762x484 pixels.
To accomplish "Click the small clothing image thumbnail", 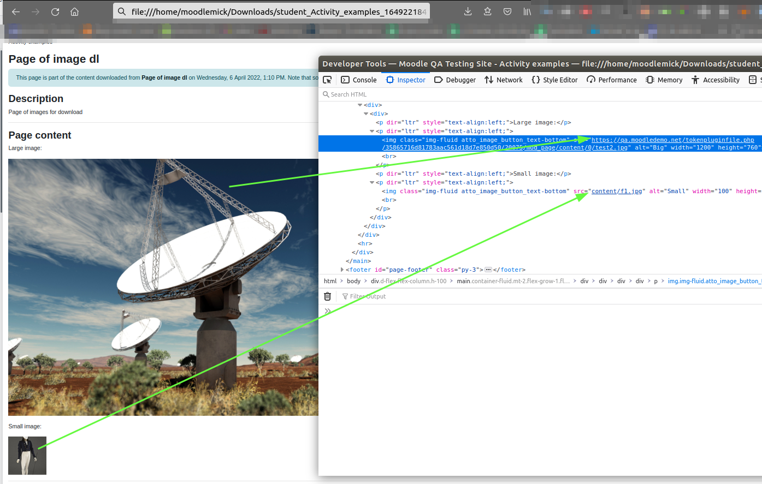I will 27,456.
